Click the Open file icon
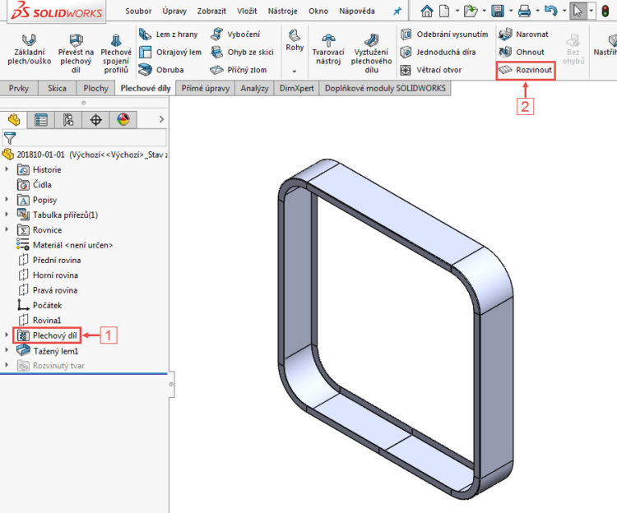 click(471, 11)
